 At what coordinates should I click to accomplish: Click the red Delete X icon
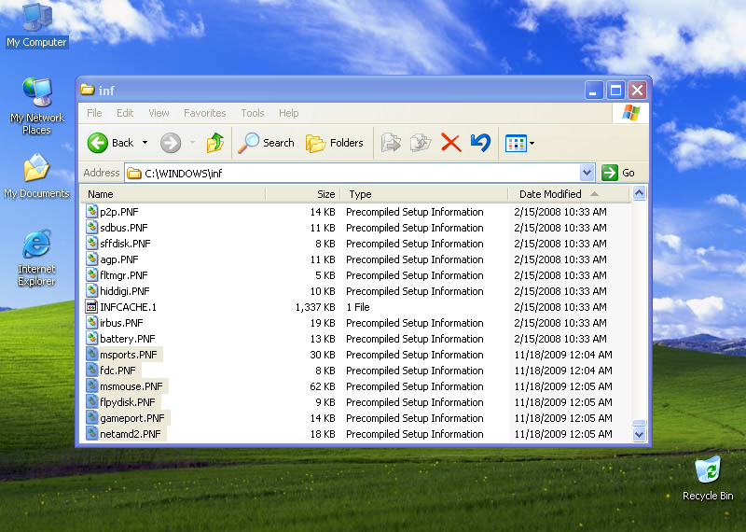coord(451,143)
